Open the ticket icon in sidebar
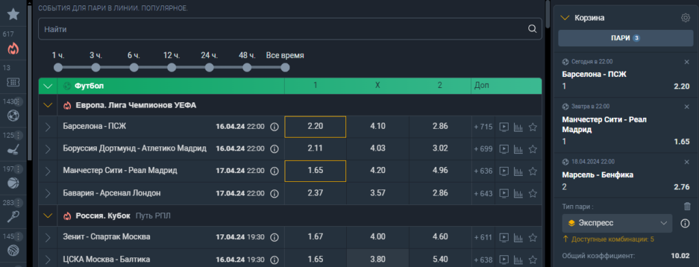The height and width of the screenshot is (267, 699). tap(13, 83)
